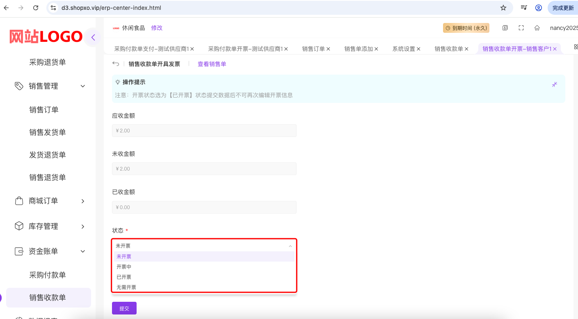Close the 系统设置 tab
578x319 pixels.
click(418, 49)
